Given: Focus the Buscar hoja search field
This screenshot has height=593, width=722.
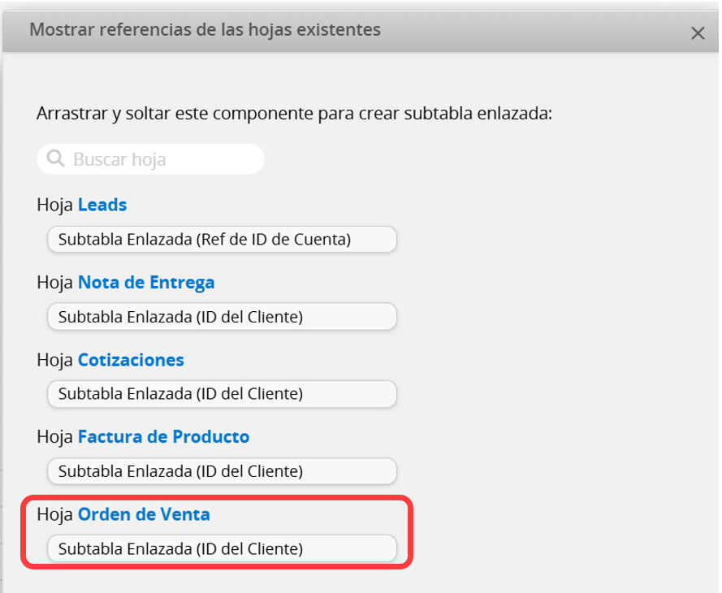Looking at the screenshot, I should [x=162, y=159].
